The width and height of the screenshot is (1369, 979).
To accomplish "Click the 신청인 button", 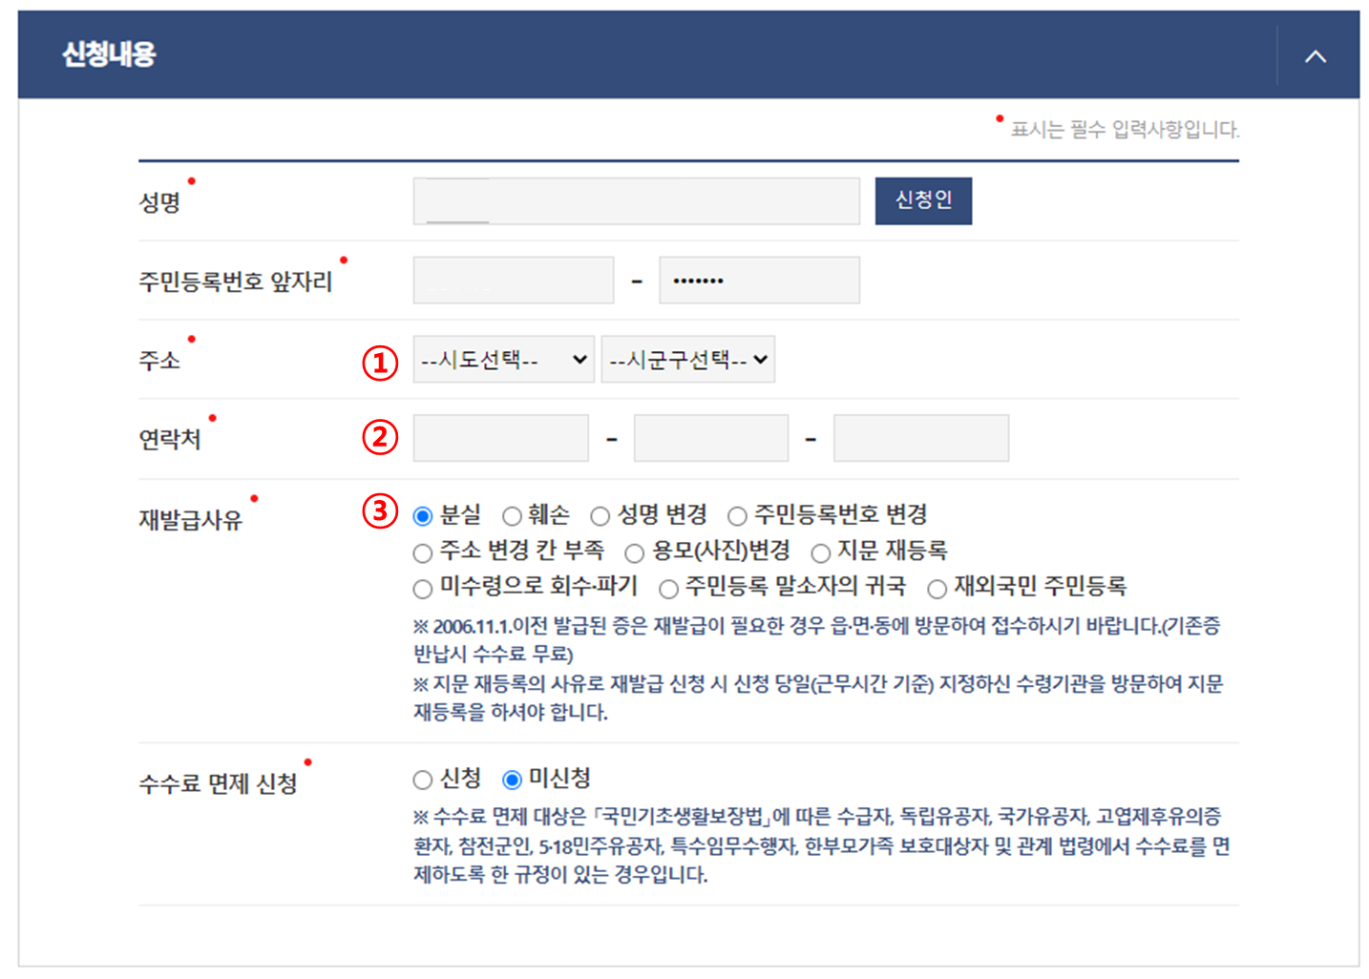I will click(923, 200).
